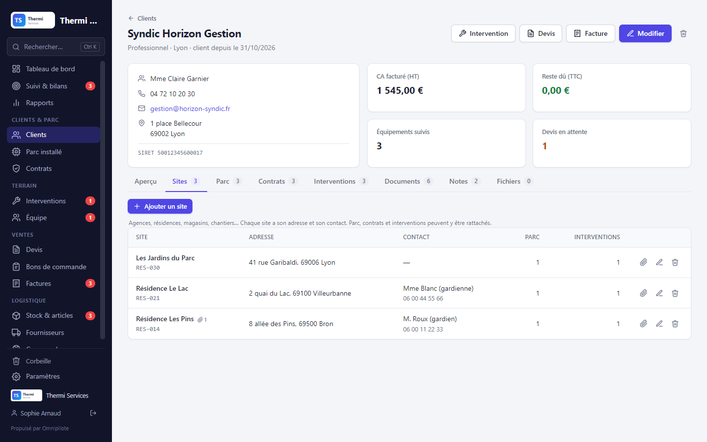Delete the Les Jardins du Parc site
The image size is (707, 442).
pyautogui.click(x=675, y=262)
